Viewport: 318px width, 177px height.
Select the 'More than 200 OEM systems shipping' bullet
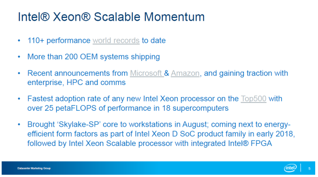[93, 57]
